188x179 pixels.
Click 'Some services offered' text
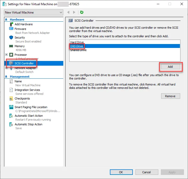coord(29,94)
